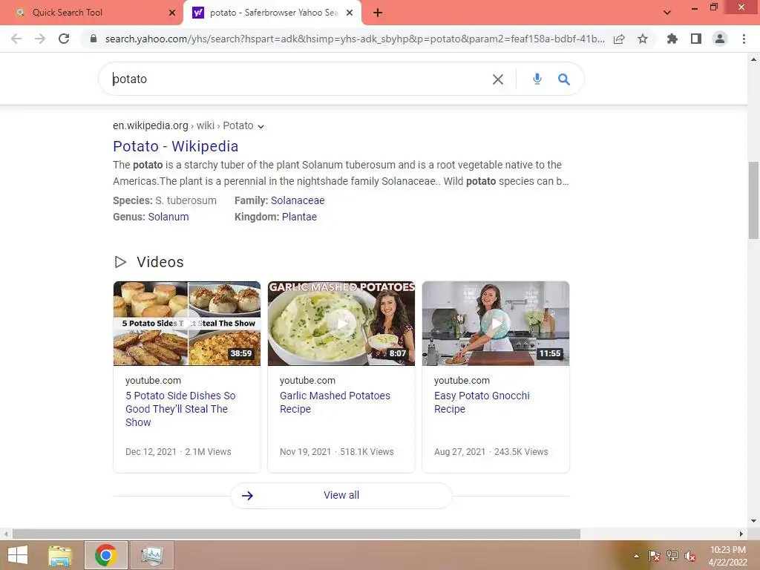Click the Chrome taskbar icon
This screenshot has width=760, height=570.
pos(105,555)
